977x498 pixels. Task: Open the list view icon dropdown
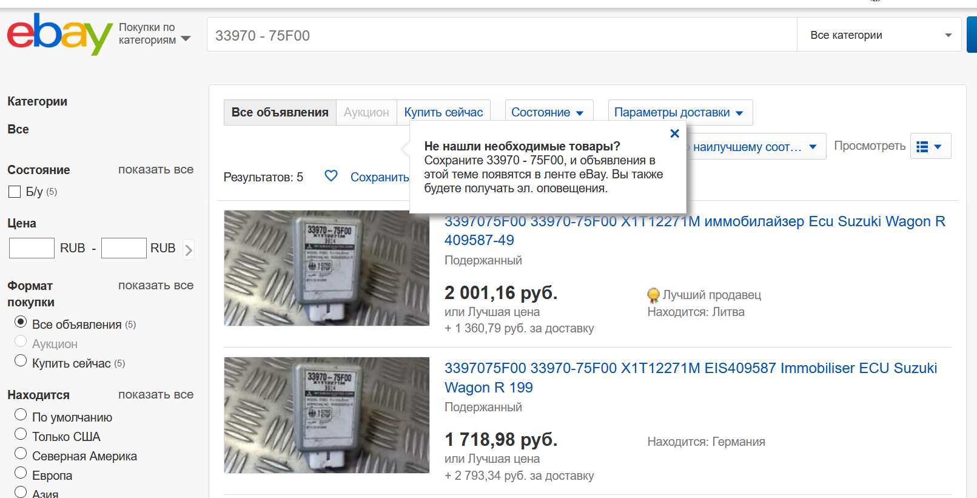pyautogui.click(x=930, y=146)
